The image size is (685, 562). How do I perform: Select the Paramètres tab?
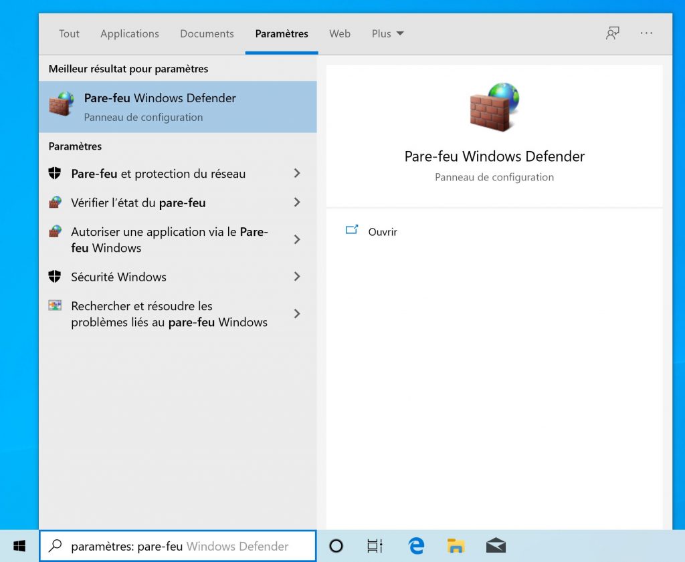pos(282,33)
